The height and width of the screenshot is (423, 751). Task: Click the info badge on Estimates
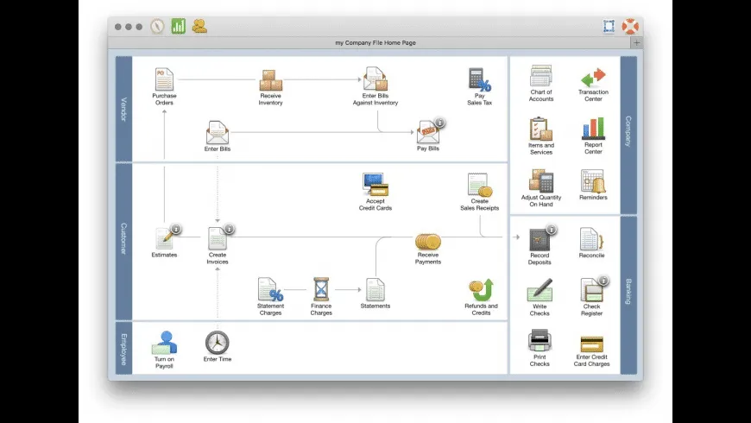click(176, 230)
